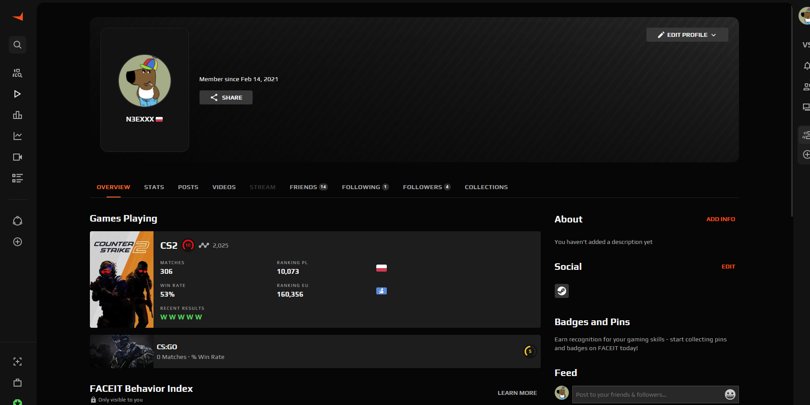The image size is (810, 405).
Task: Click the CS2 win rate 53%
Action: point(168,294)
